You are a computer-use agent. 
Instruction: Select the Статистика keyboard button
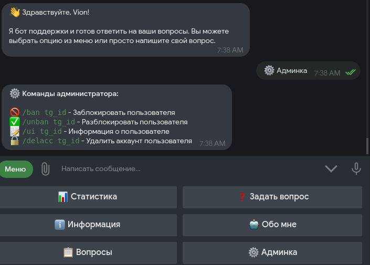(88, 197)
